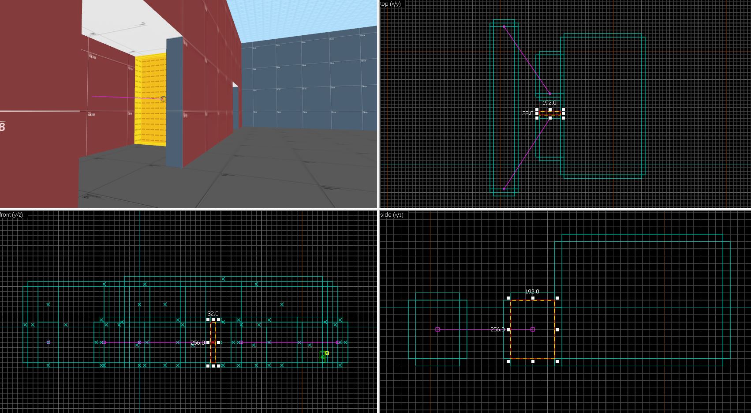Viewport: 751px width, 413px height.
Task: Click the 'side (x/z)' viewport label
Action: [392, 215]
